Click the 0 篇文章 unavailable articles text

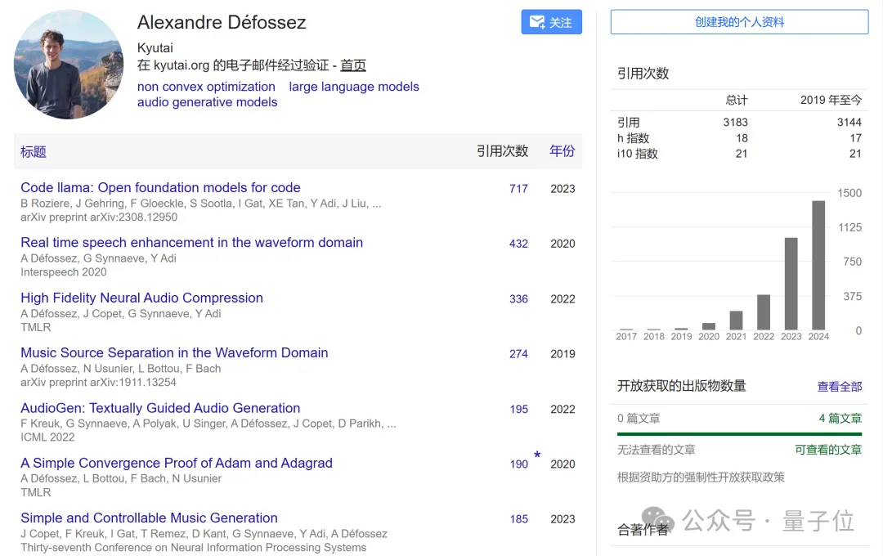[x=639, y=418]
